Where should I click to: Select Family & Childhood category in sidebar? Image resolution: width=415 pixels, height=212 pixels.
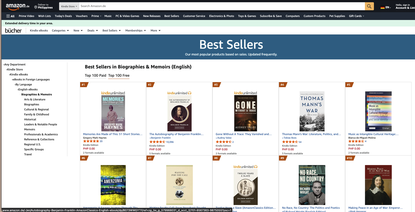(x=37, y=114)
